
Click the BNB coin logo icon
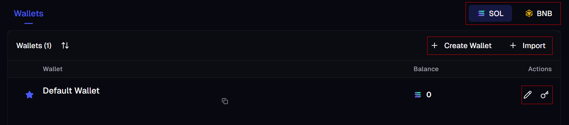(529, 14)
